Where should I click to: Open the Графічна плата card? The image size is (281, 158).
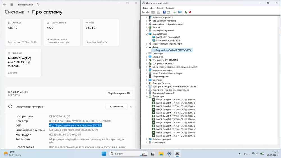62,33
